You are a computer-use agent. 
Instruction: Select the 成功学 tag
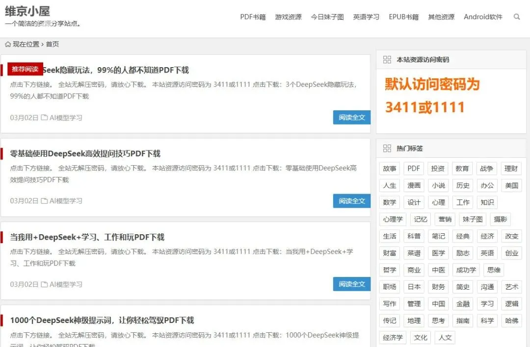466,270
